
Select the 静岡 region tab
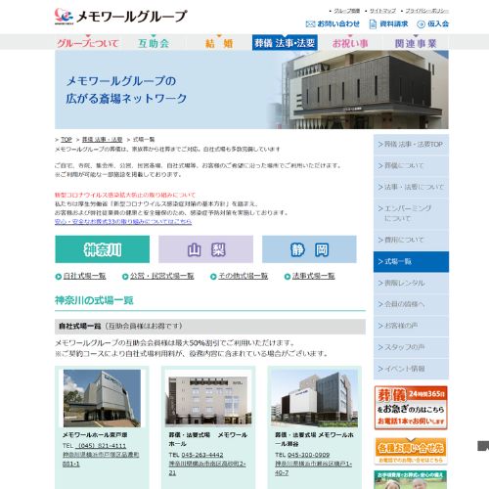309,249
